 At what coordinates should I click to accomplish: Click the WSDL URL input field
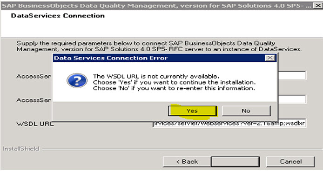(229, 124)
